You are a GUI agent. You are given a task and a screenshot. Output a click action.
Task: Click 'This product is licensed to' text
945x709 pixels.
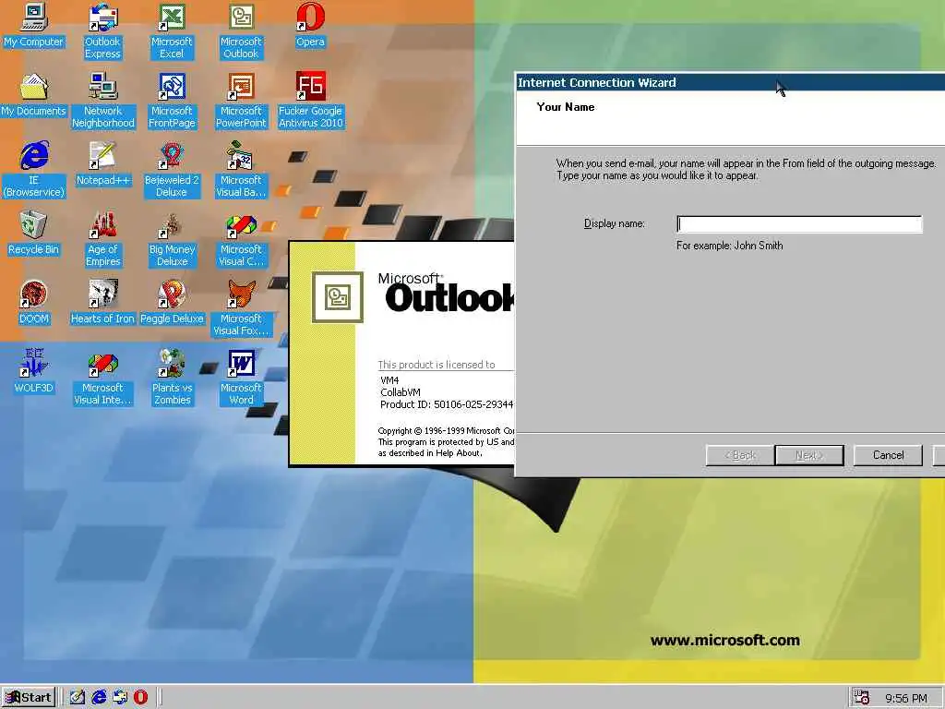[x=437, y=365]
